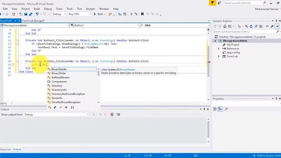This screenshot has height=158, width=281.
Task: Click the New Project toolbar icon
Action: [x=14, y=14]
